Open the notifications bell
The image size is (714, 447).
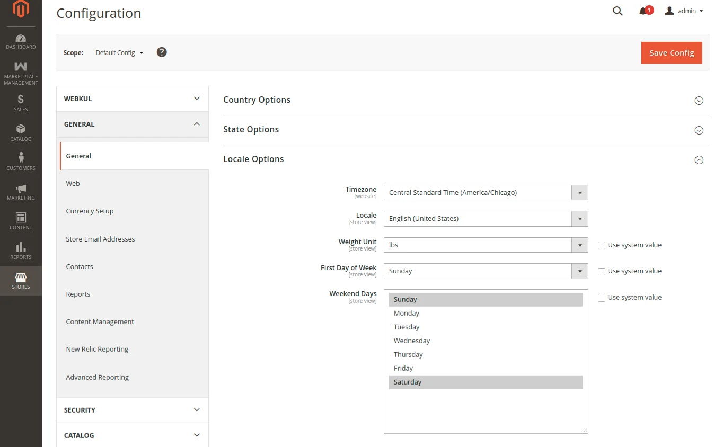[643, 11]
